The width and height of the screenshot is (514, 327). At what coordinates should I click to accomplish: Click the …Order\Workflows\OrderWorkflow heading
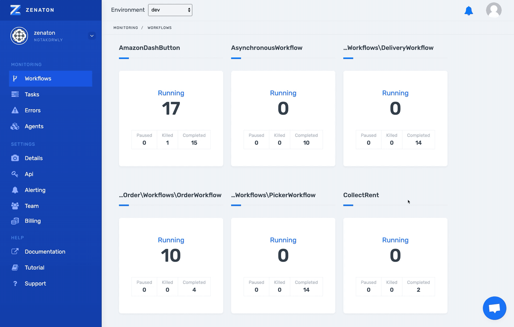(170, 195)
